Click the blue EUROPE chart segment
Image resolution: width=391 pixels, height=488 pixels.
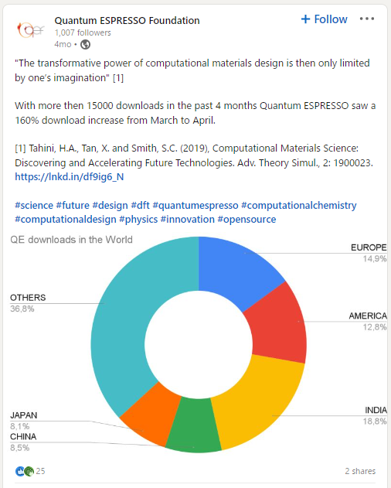click(236, 269)
